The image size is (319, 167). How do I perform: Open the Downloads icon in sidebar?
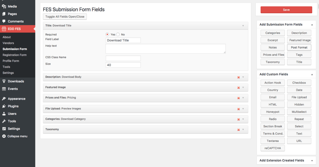point(5,81)
